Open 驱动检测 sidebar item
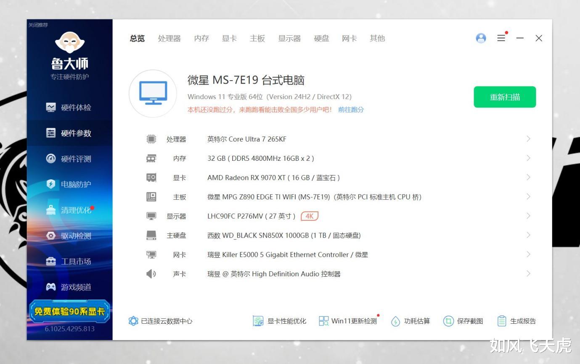This screenshot has width=580, height=364. 69,236
